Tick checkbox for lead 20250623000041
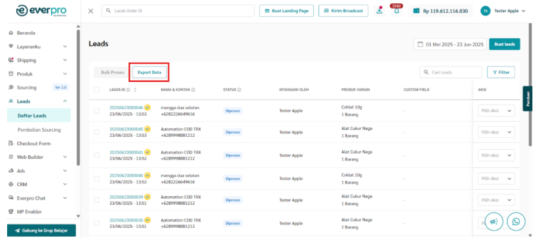The image size is (538, 242). [96, 155]
